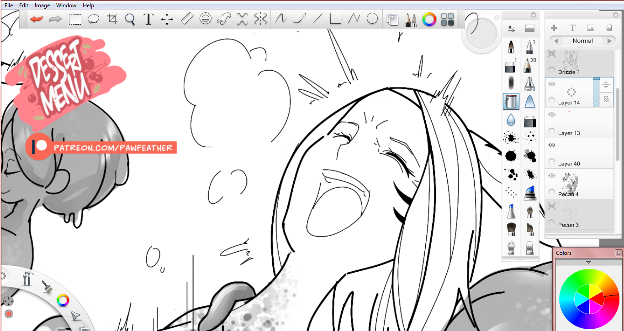
Task: Toggle the French Curve guide
Action: coord(224,19)
